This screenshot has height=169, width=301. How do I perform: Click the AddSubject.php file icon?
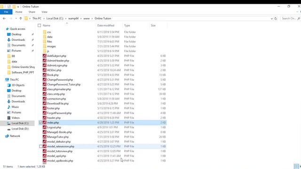pyautogui.click(x=45, y=56)
